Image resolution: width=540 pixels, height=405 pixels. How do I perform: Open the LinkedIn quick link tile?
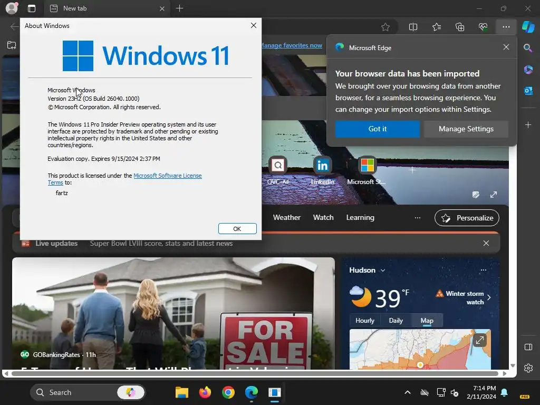(322, 171)
